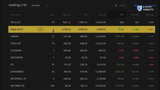Select the MCDOWELL-N instrument

[18, 79]
